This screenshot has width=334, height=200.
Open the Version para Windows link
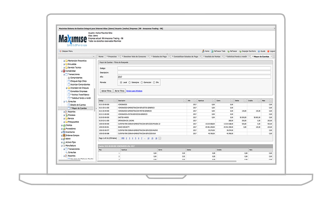134,91
